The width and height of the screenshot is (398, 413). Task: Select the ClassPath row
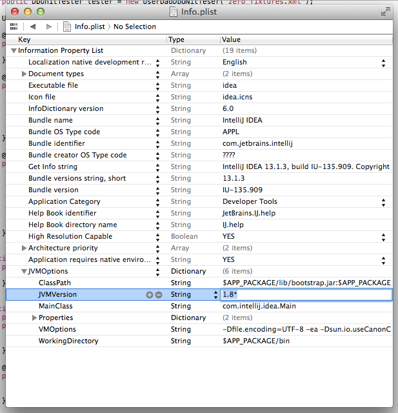point(199,283)
